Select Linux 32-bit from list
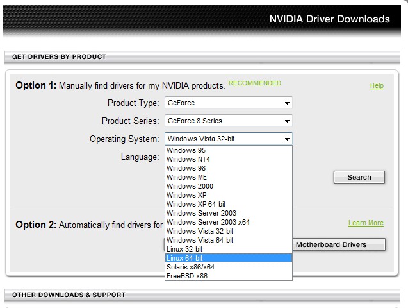This screenshot has width=408, height=308. 229,249
